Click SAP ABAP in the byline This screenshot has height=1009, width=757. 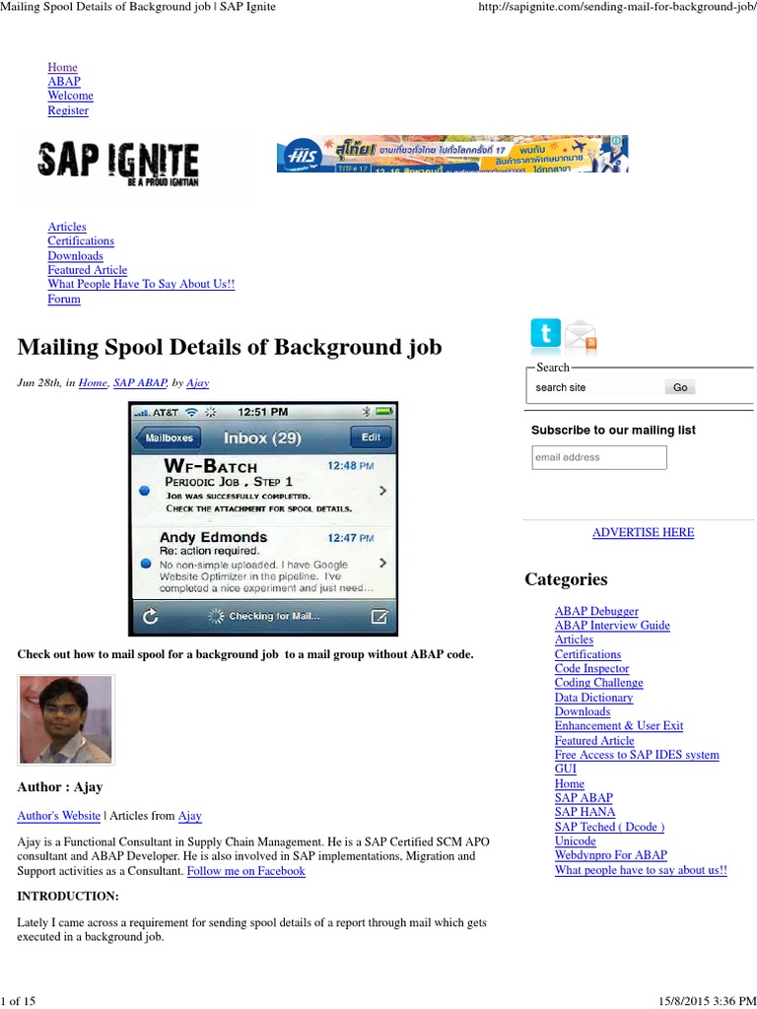pos(140,383)
